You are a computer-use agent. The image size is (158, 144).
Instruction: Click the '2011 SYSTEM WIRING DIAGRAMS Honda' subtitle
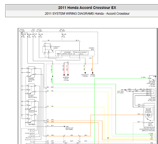[74, 14]
